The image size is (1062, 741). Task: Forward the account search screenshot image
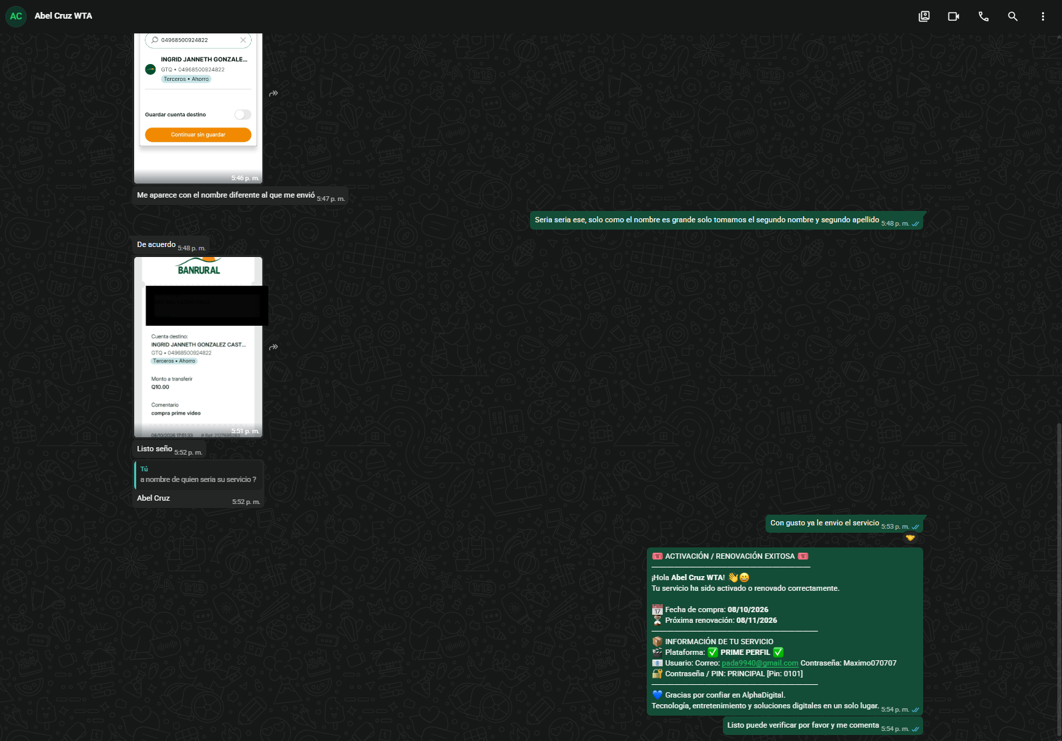coord(274,93)
